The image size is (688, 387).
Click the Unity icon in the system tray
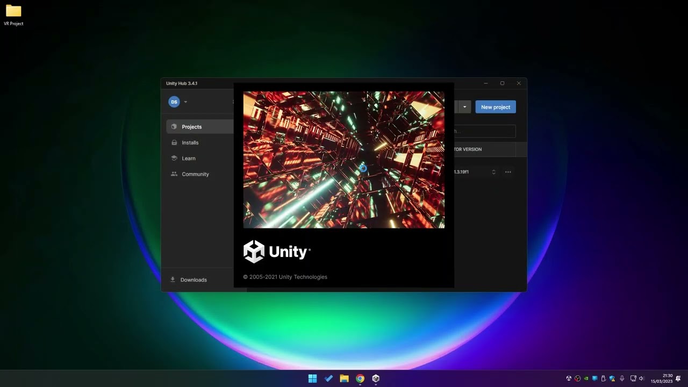[x=569, y=378]
